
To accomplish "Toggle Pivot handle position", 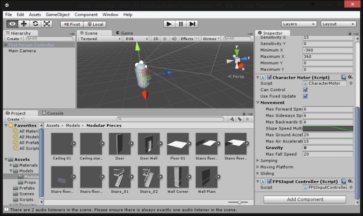I will coord(72,24).
